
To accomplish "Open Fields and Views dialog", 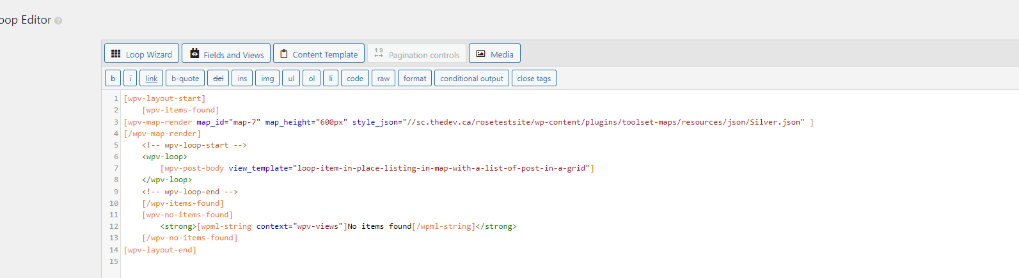I will (x=226, y=54).
